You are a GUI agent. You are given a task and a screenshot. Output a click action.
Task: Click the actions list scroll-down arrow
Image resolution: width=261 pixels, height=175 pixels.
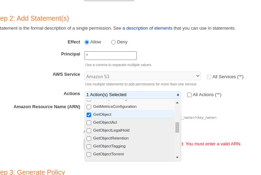[177, 157]
